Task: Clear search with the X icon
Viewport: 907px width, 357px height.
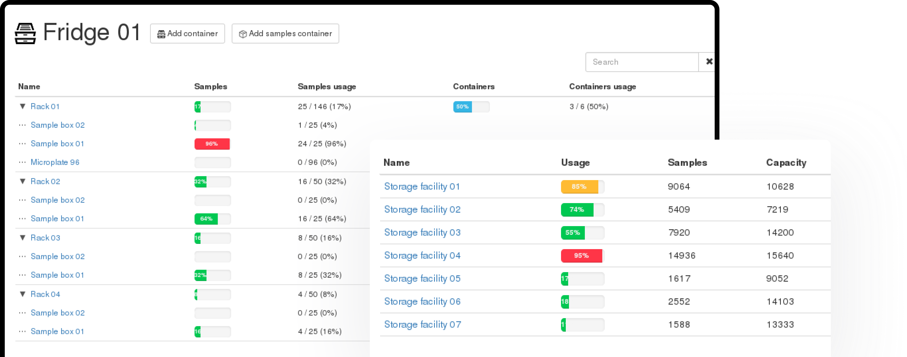Action: click(709, 62)
